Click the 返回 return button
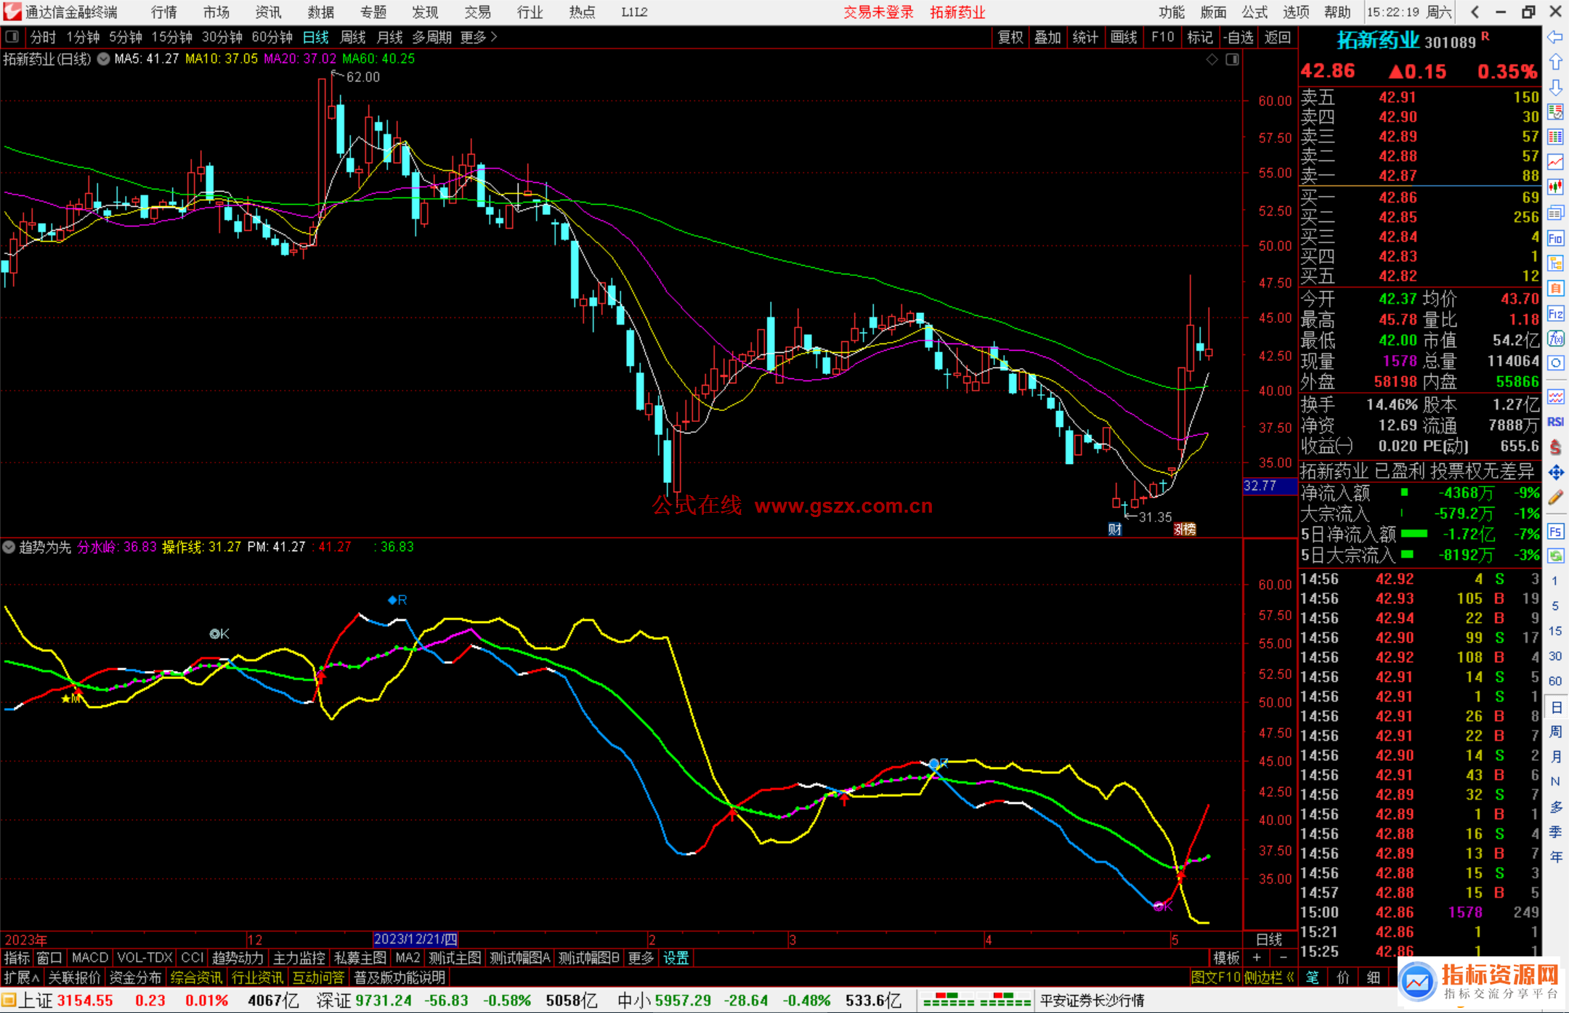1569x1013 pixels. click(x=1277, y=37)
